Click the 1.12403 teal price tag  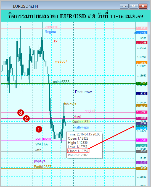click(x=142, y=146)
